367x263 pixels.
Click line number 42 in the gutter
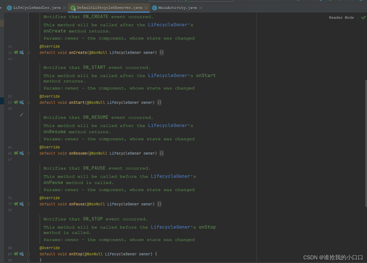pyautogui.click(x=10, y=53)
